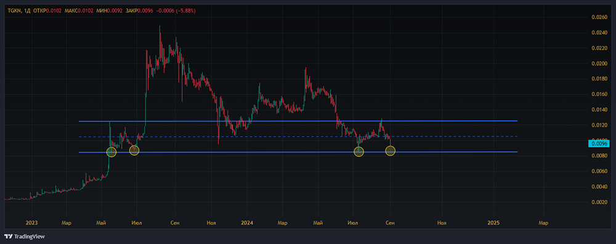Click the 0.0160 price axis label
The width and height of the screenshot is (616, 244).
pos(599,94)
